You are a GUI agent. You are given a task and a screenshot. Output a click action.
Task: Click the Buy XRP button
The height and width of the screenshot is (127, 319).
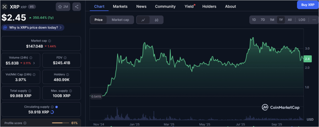click(x=308, y=5)
